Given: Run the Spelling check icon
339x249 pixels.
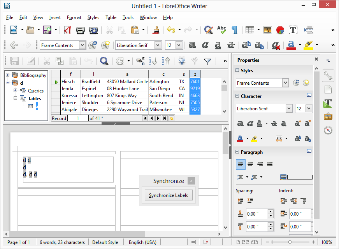Looking at the screenshot, I should tap(221, 30).
